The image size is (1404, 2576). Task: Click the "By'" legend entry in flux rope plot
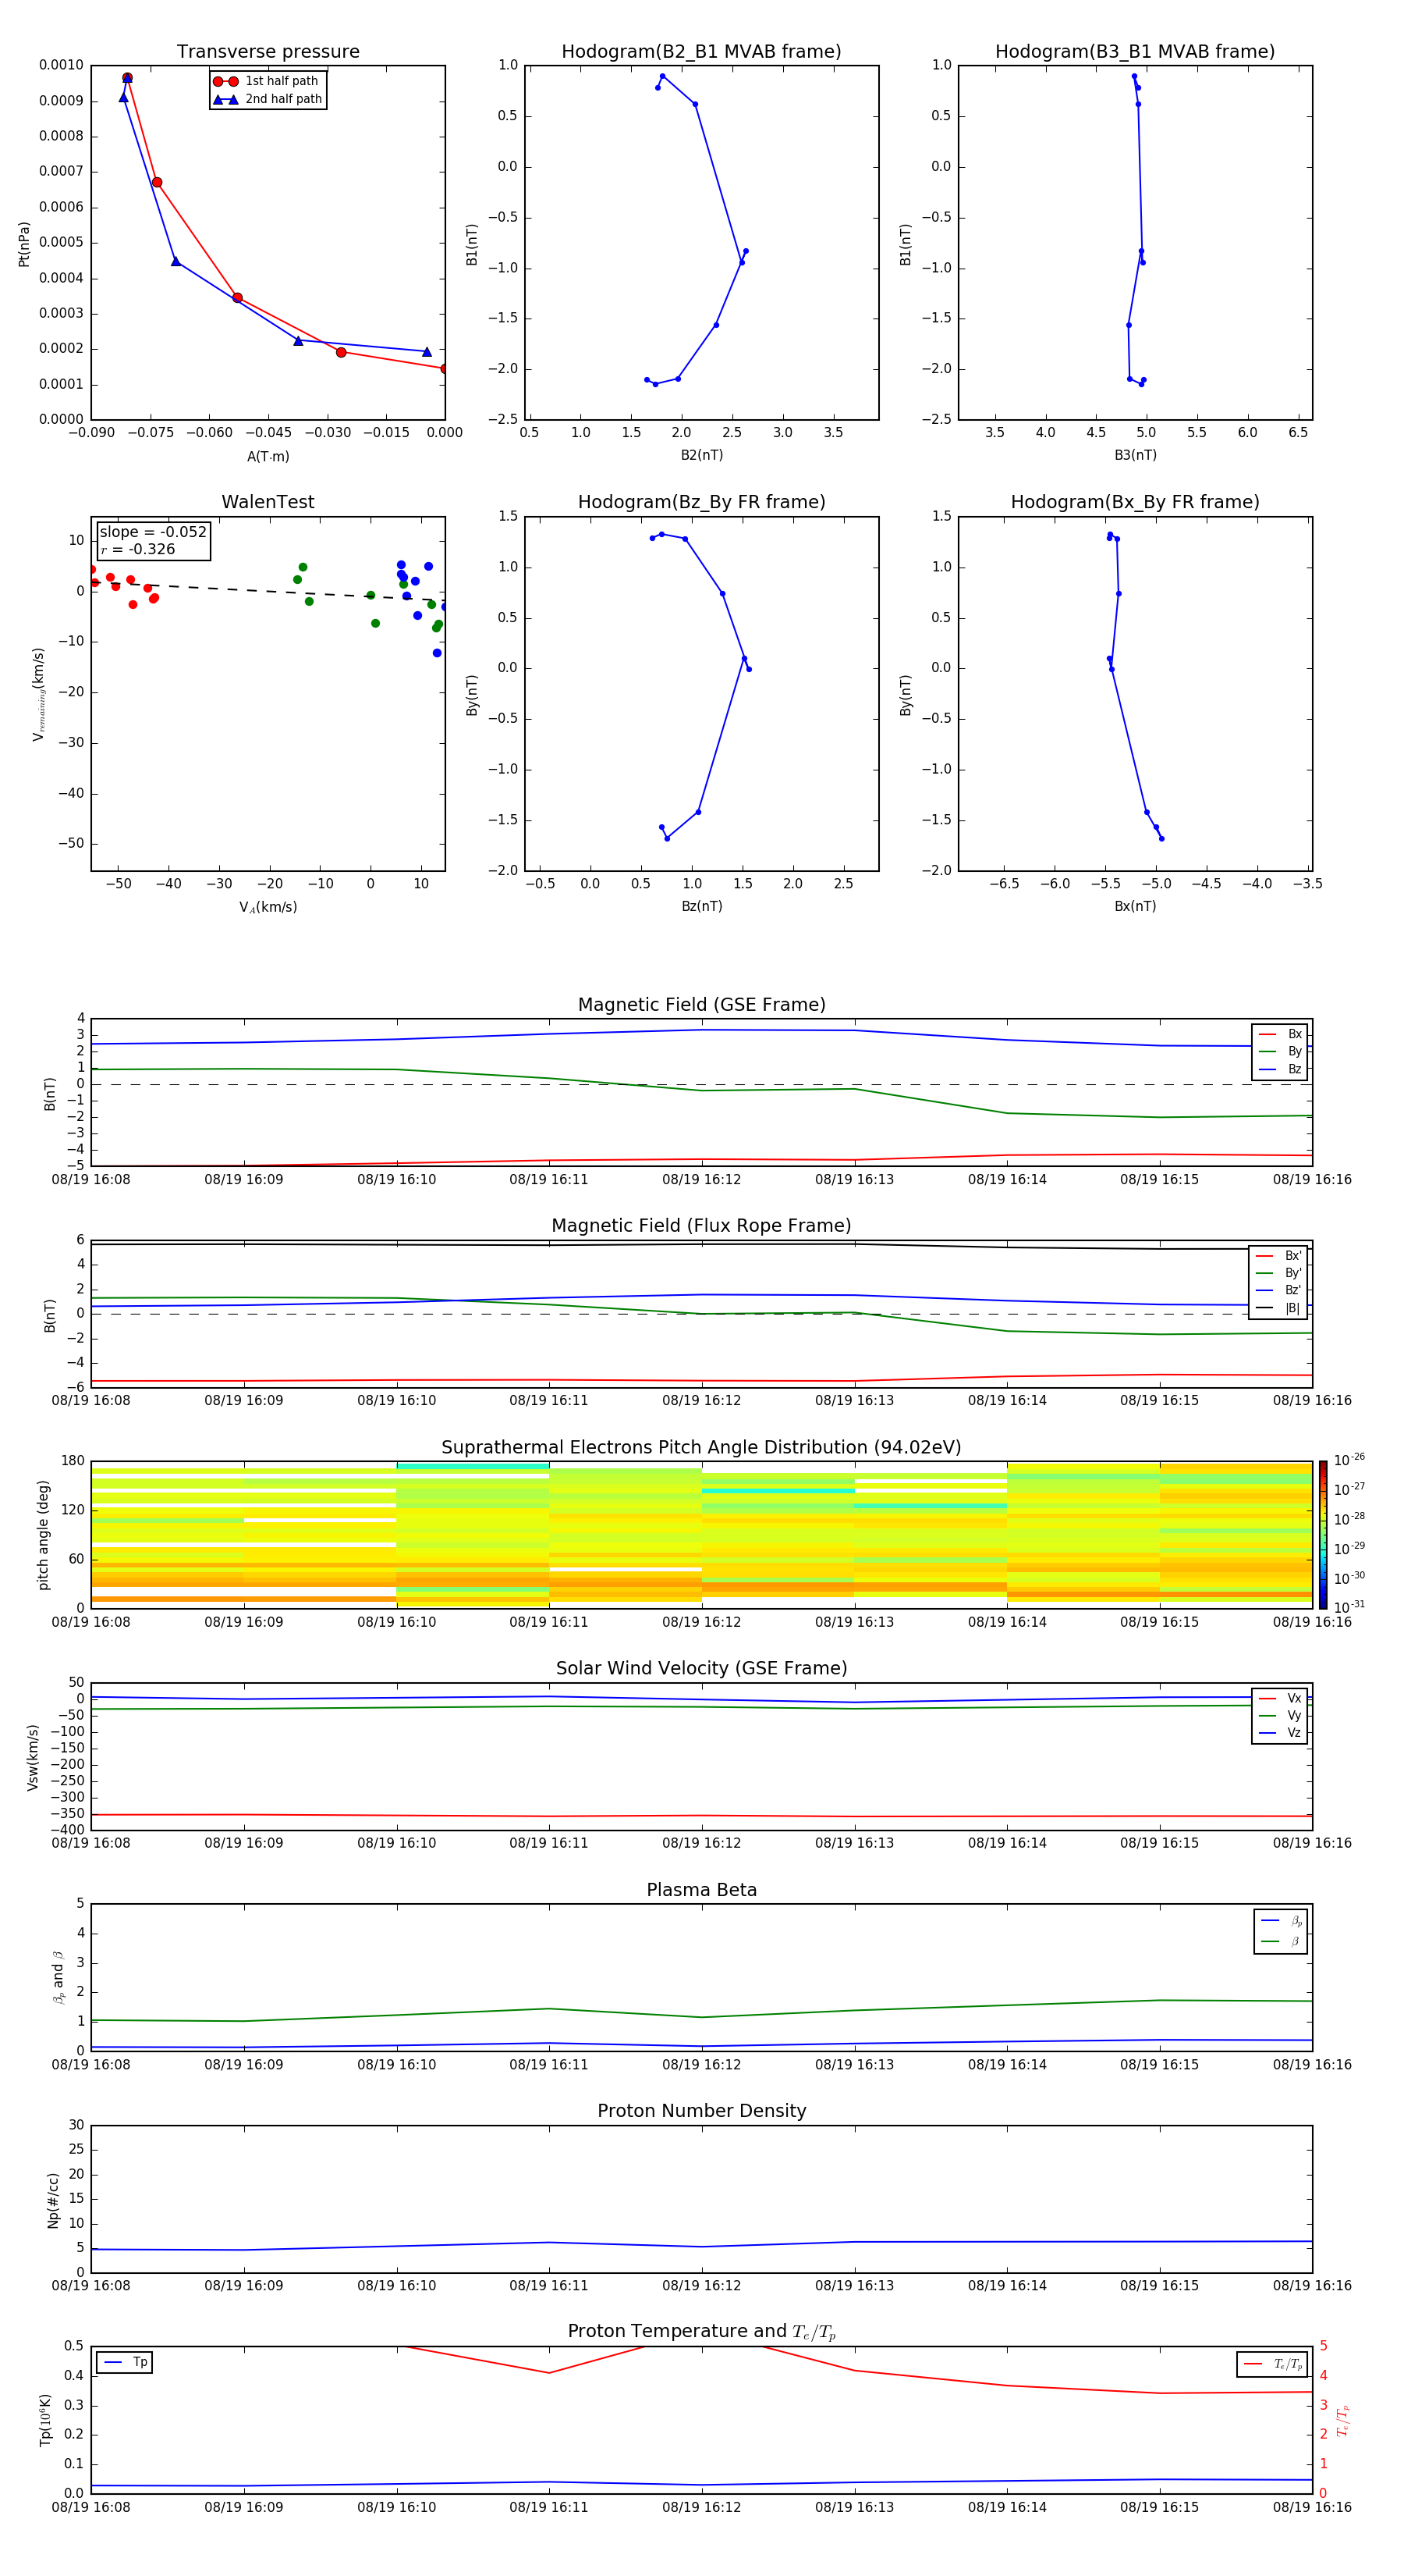coord(1278,1273)
